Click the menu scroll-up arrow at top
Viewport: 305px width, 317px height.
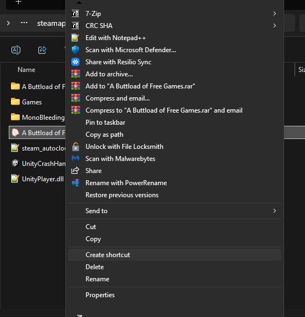[x=79, y=3]
